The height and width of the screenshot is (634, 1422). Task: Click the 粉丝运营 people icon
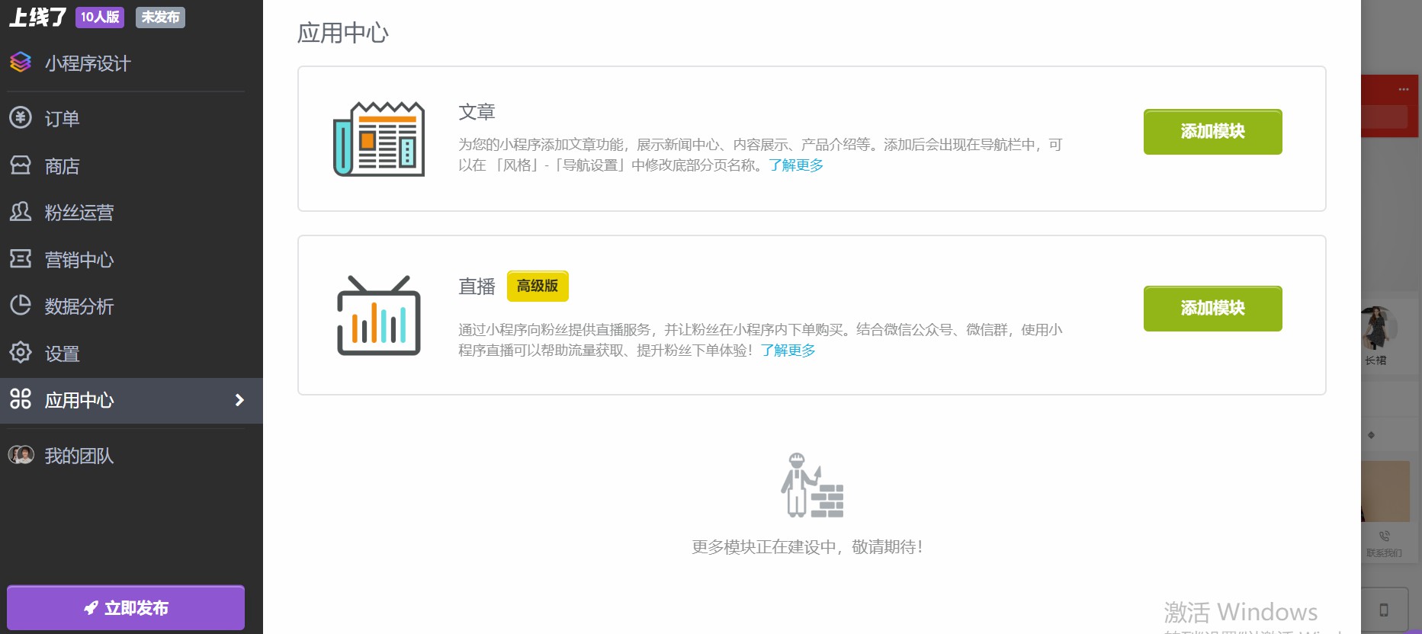click(21, 212)
